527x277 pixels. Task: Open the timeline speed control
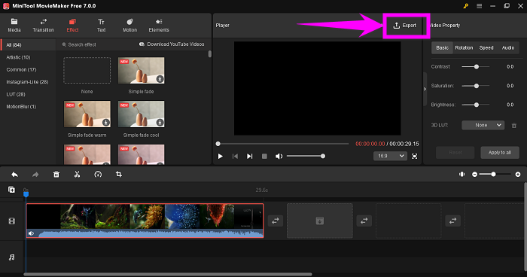(x=98, y=174)
